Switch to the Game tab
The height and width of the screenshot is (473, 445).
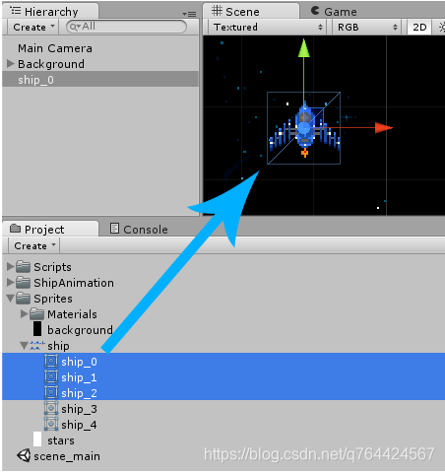point(334,12)
